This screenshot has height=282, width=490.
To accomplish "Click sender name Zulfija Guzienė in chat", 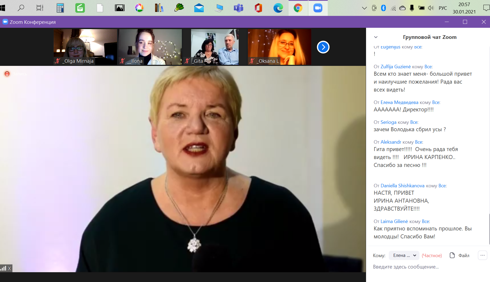I will pyautogui.click(x=395, y=67).
